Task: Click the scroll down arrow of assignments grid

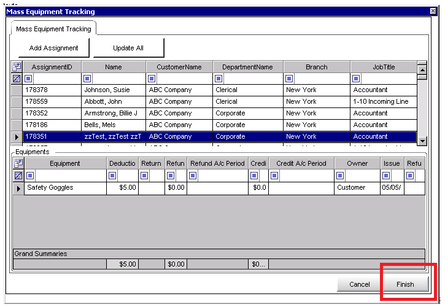Action: pyautogui.click(x=422, y=141)
